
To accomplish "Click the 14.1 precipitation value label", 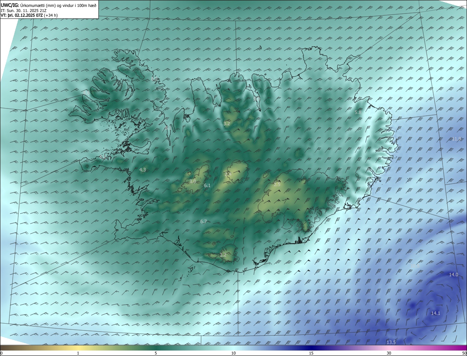I will [x=436, y=313].
